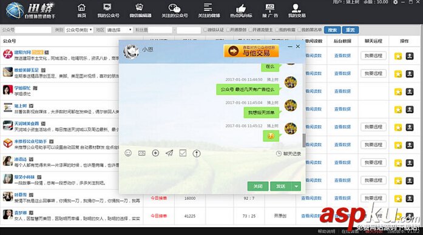The height and width of the screenshot is (235, 423).
Task: Click the chat window scrollbar thumb
Action: coord(304,141)
